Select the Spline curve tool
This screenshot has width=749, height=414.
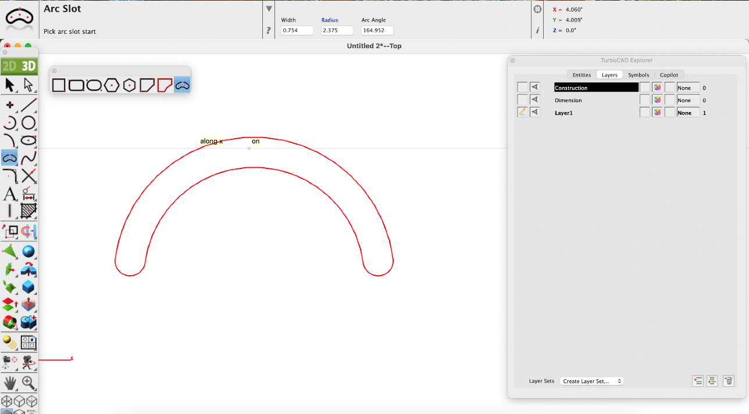[29, 158]
